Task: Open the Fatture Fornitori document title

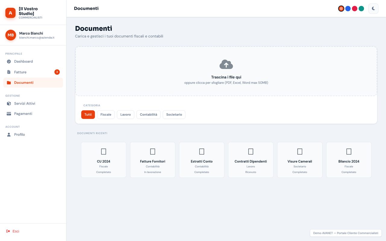Action: (x=153, y=161)
